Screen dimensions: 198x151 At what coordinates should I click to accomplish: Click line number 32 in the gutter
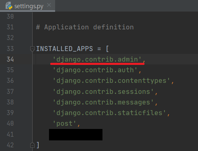coord(10,38)
